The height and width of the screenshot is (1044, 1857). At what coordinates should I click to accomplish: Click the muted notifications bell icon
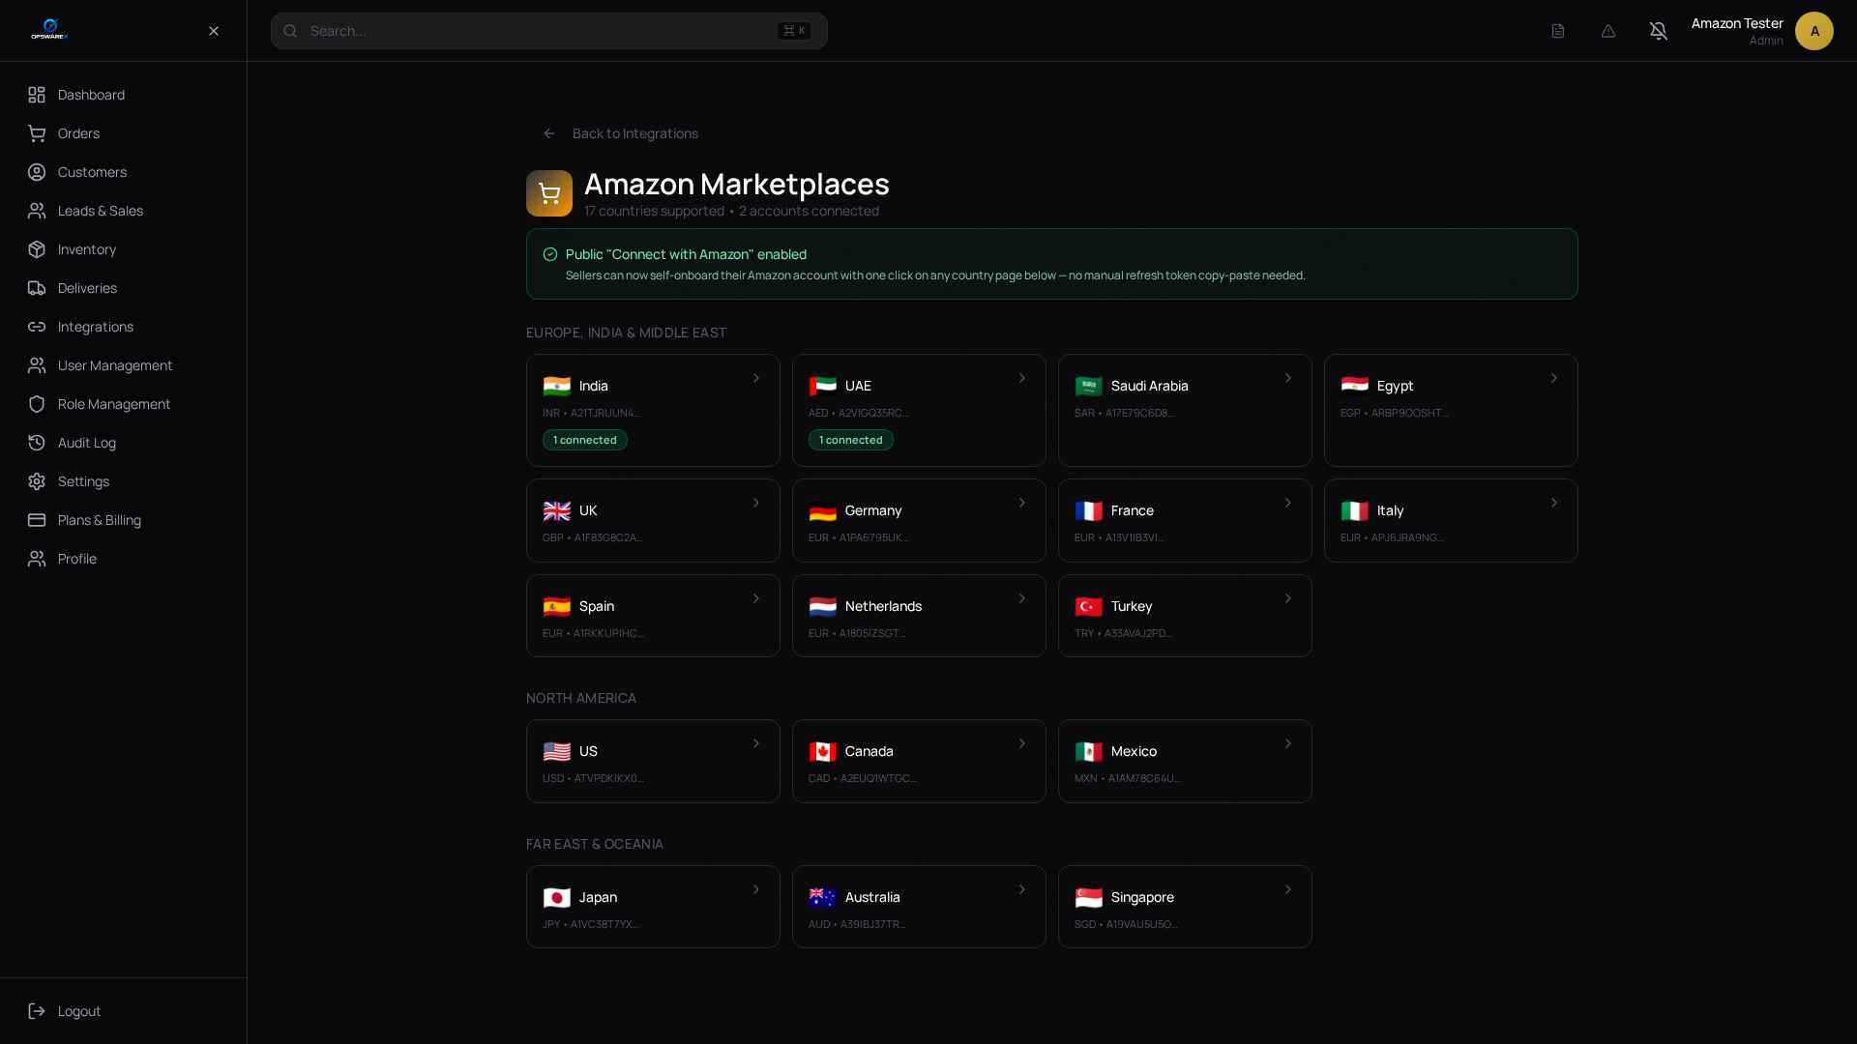tap(1659, 31)
